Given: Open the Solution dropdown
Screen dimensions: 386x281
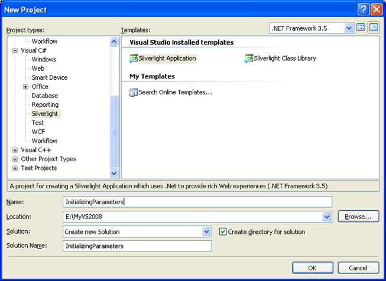Looking at the screenshot, I should (206, 231).
